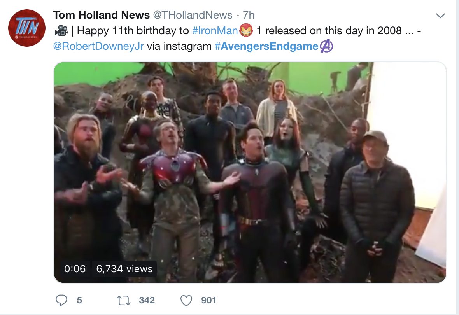Click the 6,734 views label
Screen dimensions: 459x315
(124, 269)
